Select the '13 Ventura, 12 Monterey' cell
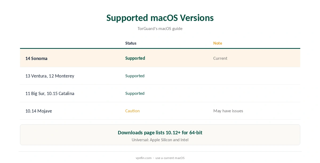Viewport: 320px width, 163px height. [x=50, y=76]
